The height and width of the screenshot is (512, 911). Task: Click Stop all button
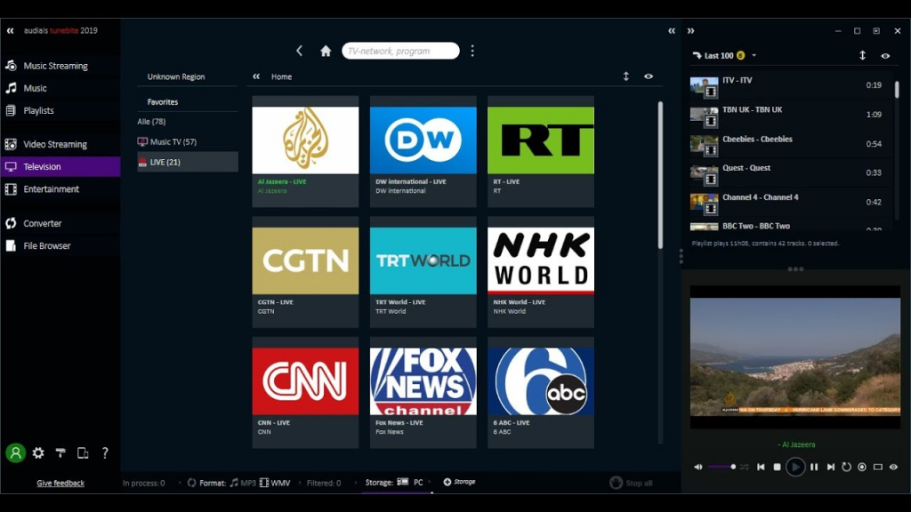pos(631,483)
